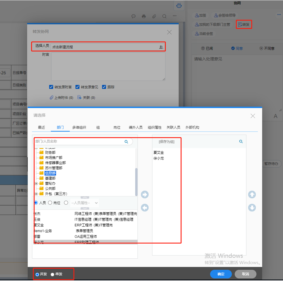Click the left arrow to remove selected person
This screenshot has width=283, height=281.
tap(145, 208)
